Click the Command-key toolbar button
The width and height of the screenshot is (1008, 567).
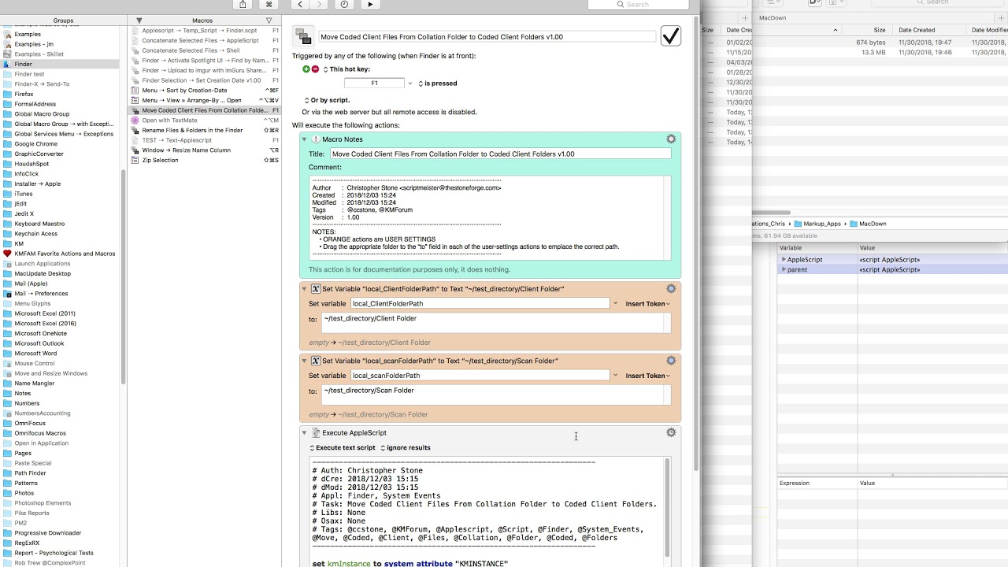[269, 5]
